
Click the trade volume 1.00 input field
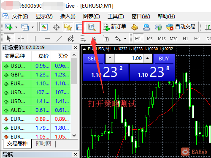[129, 58]
